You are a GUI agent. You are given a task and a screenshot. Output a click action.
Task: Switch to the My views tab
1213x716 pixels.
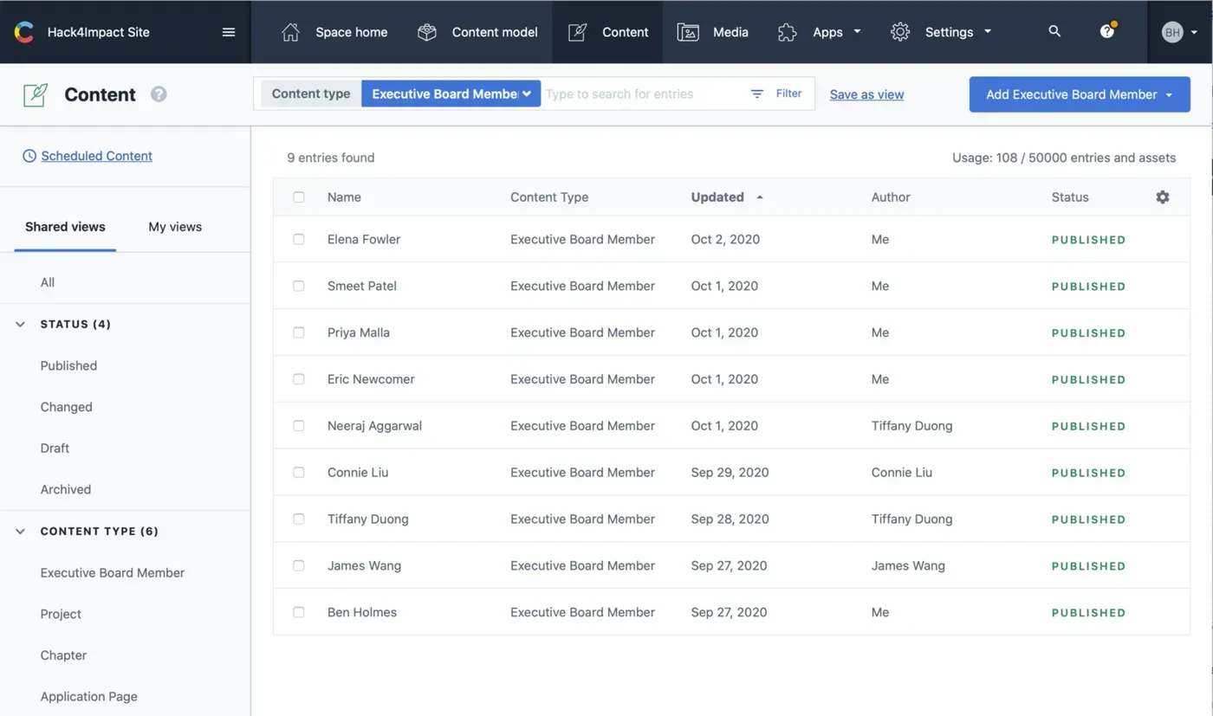tap(174, 226)
